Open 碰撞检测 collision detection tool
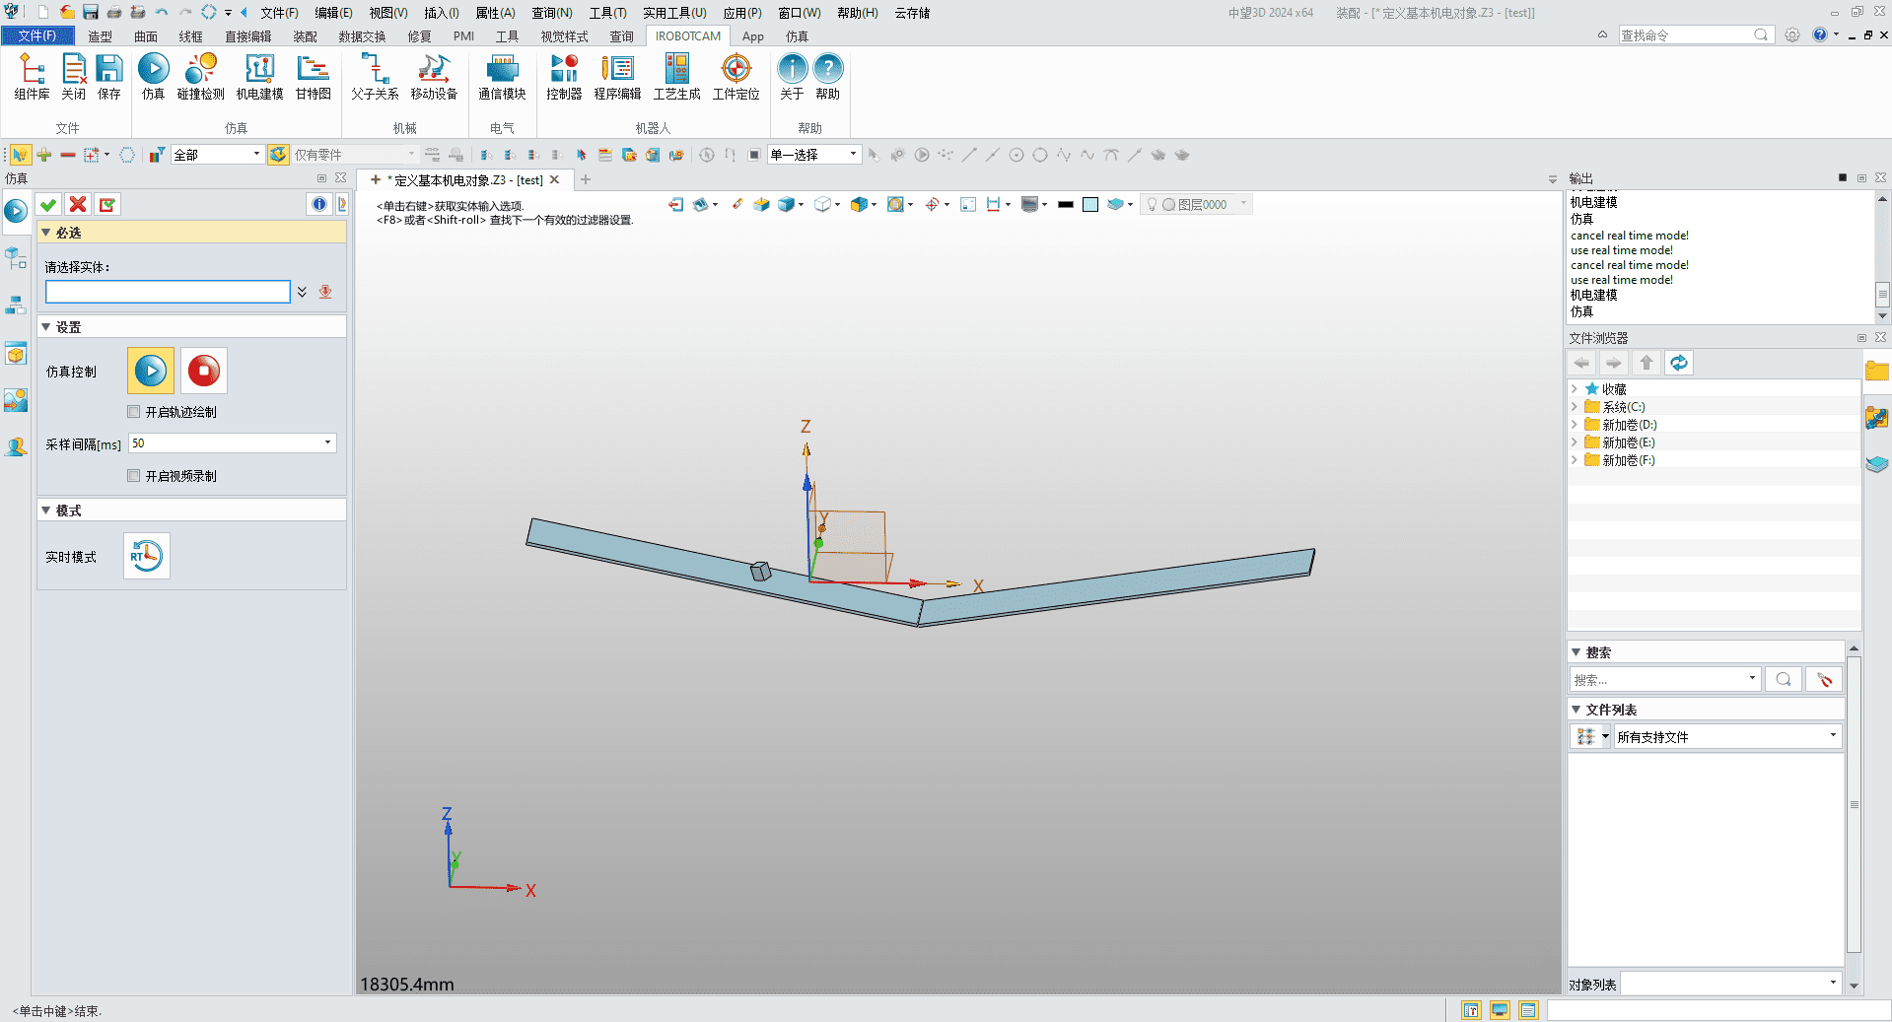 [201, 77]
